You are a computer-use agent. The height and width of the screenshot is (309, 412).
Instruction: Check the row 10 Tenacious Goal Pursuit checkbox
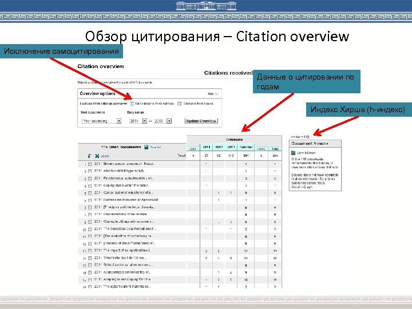tap(90, 229)
